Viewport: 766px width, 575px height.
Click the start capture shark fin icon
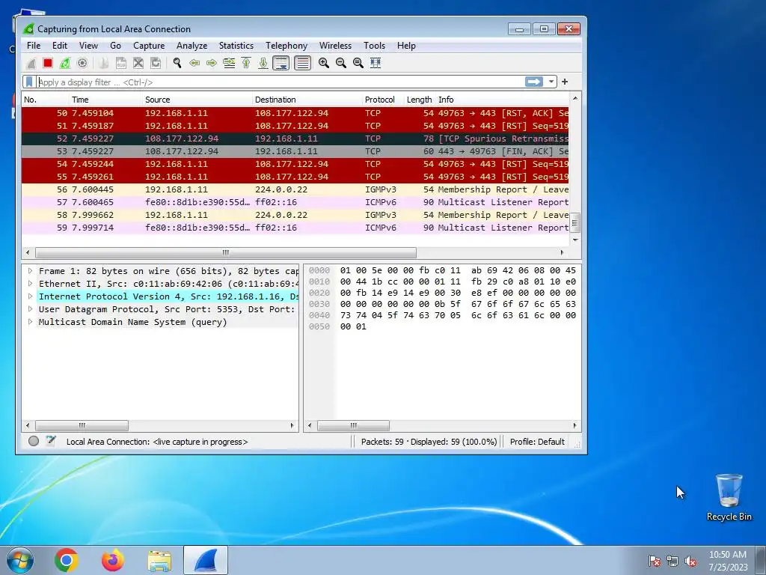[x=31, y=63]
